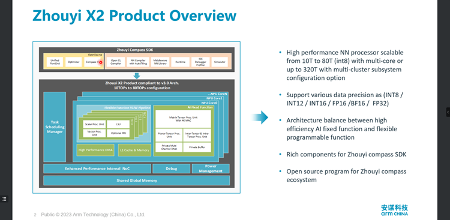This screenshot has width=450, height=220.
Task: Select the Task Scheduling Manager block
Action: coord(55,126)
